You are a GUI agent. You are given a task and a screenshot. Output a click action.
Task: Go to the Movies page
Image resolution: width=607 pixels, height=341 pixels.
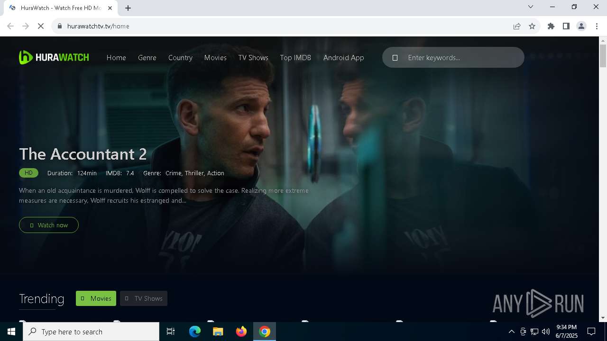coord(215,57)
